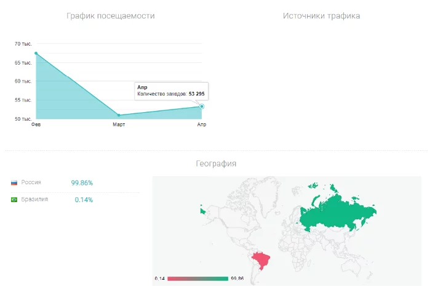Click the red-green gradient legend bar
430x305 pixels.
(197, 279)
